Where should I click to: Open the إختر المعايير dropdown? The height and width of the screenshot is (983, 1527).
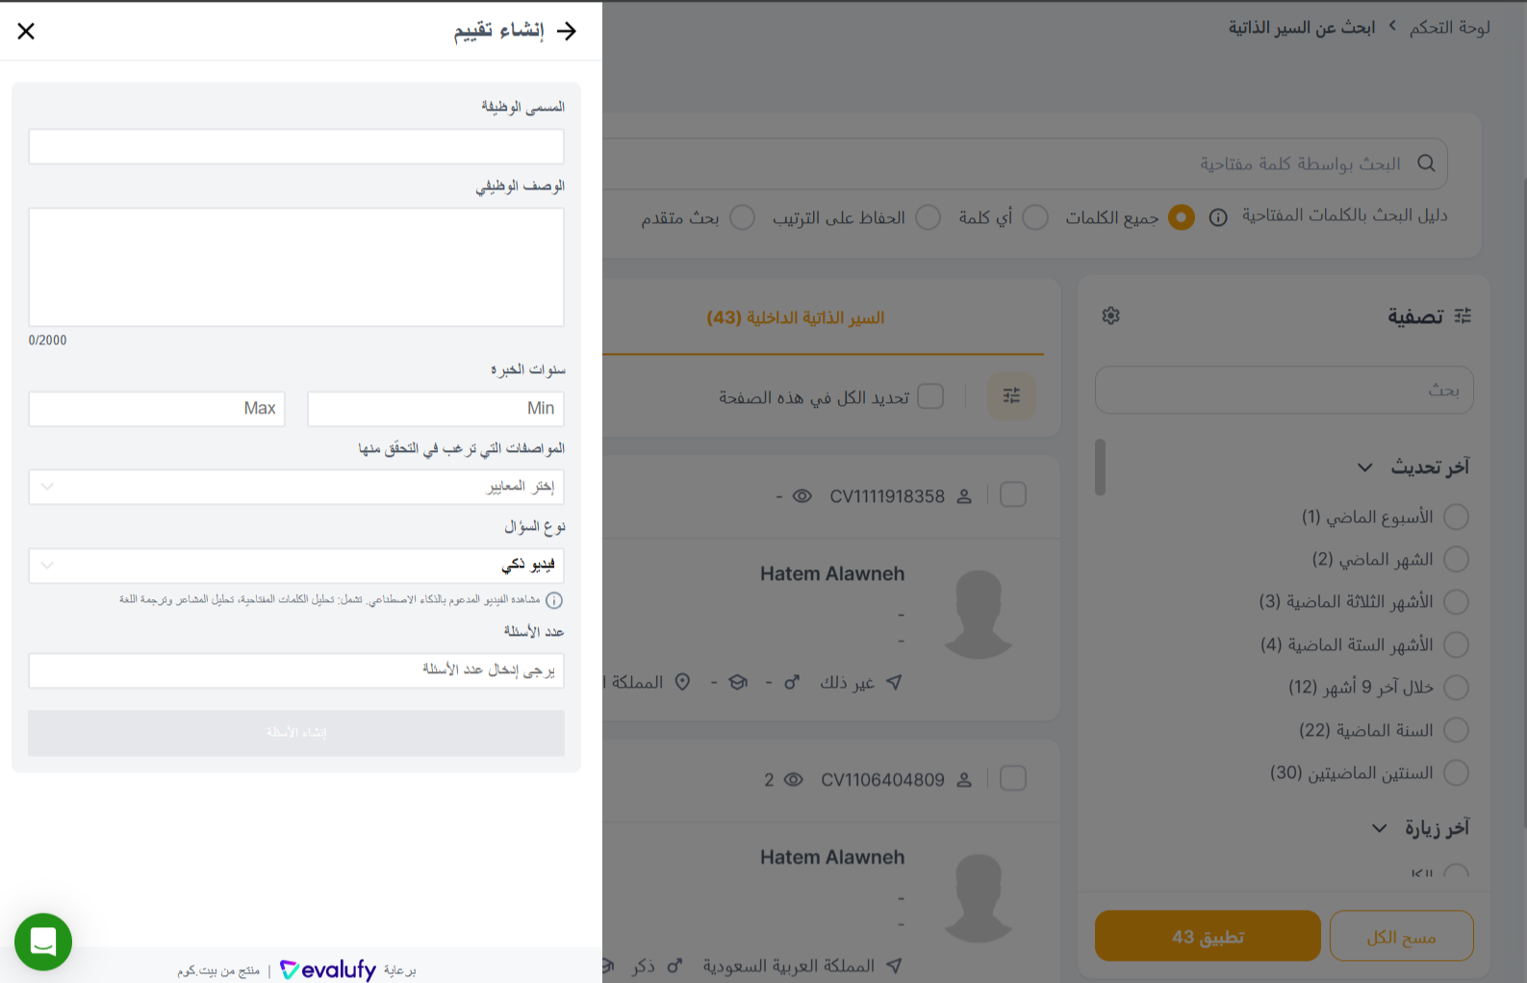click(296, 487)
